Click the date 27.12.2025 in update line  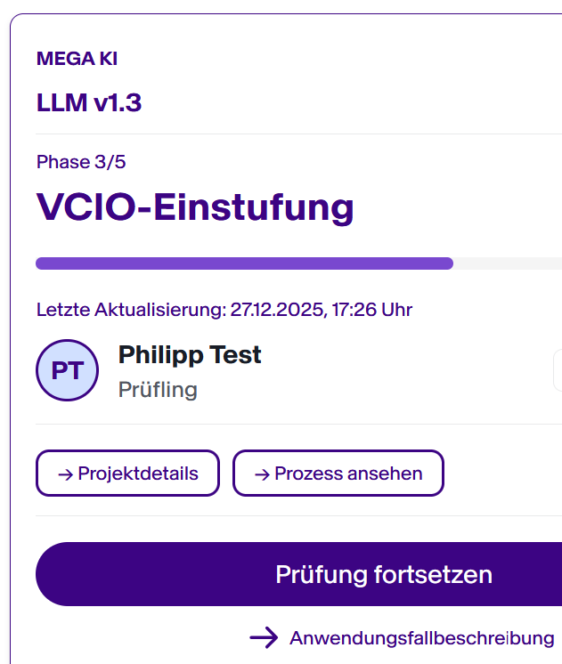(x=275, y=310)
